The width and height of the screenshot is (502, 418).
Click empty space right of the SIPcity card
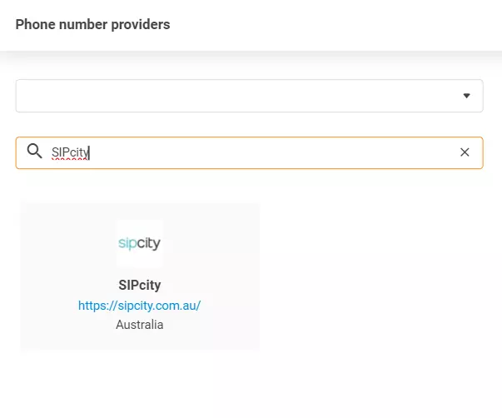coord(375,275)
